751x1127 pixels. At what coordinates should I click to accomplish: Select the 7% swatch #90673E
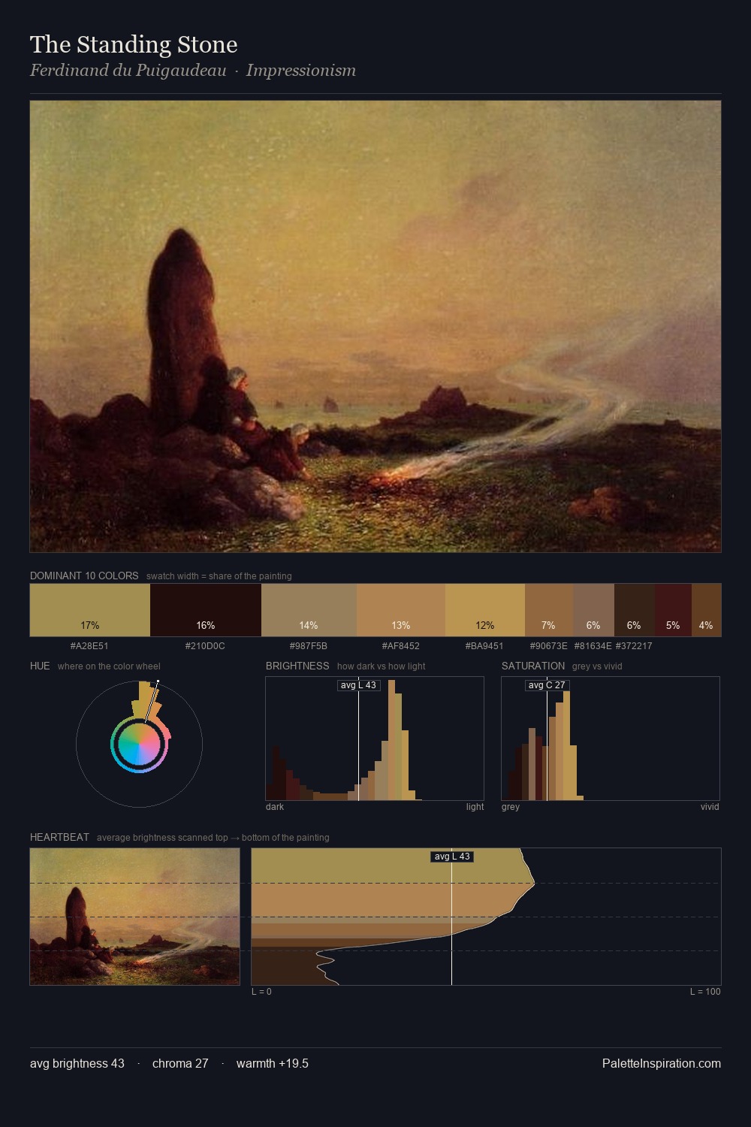pyautogui.click(x=549, y=610)
